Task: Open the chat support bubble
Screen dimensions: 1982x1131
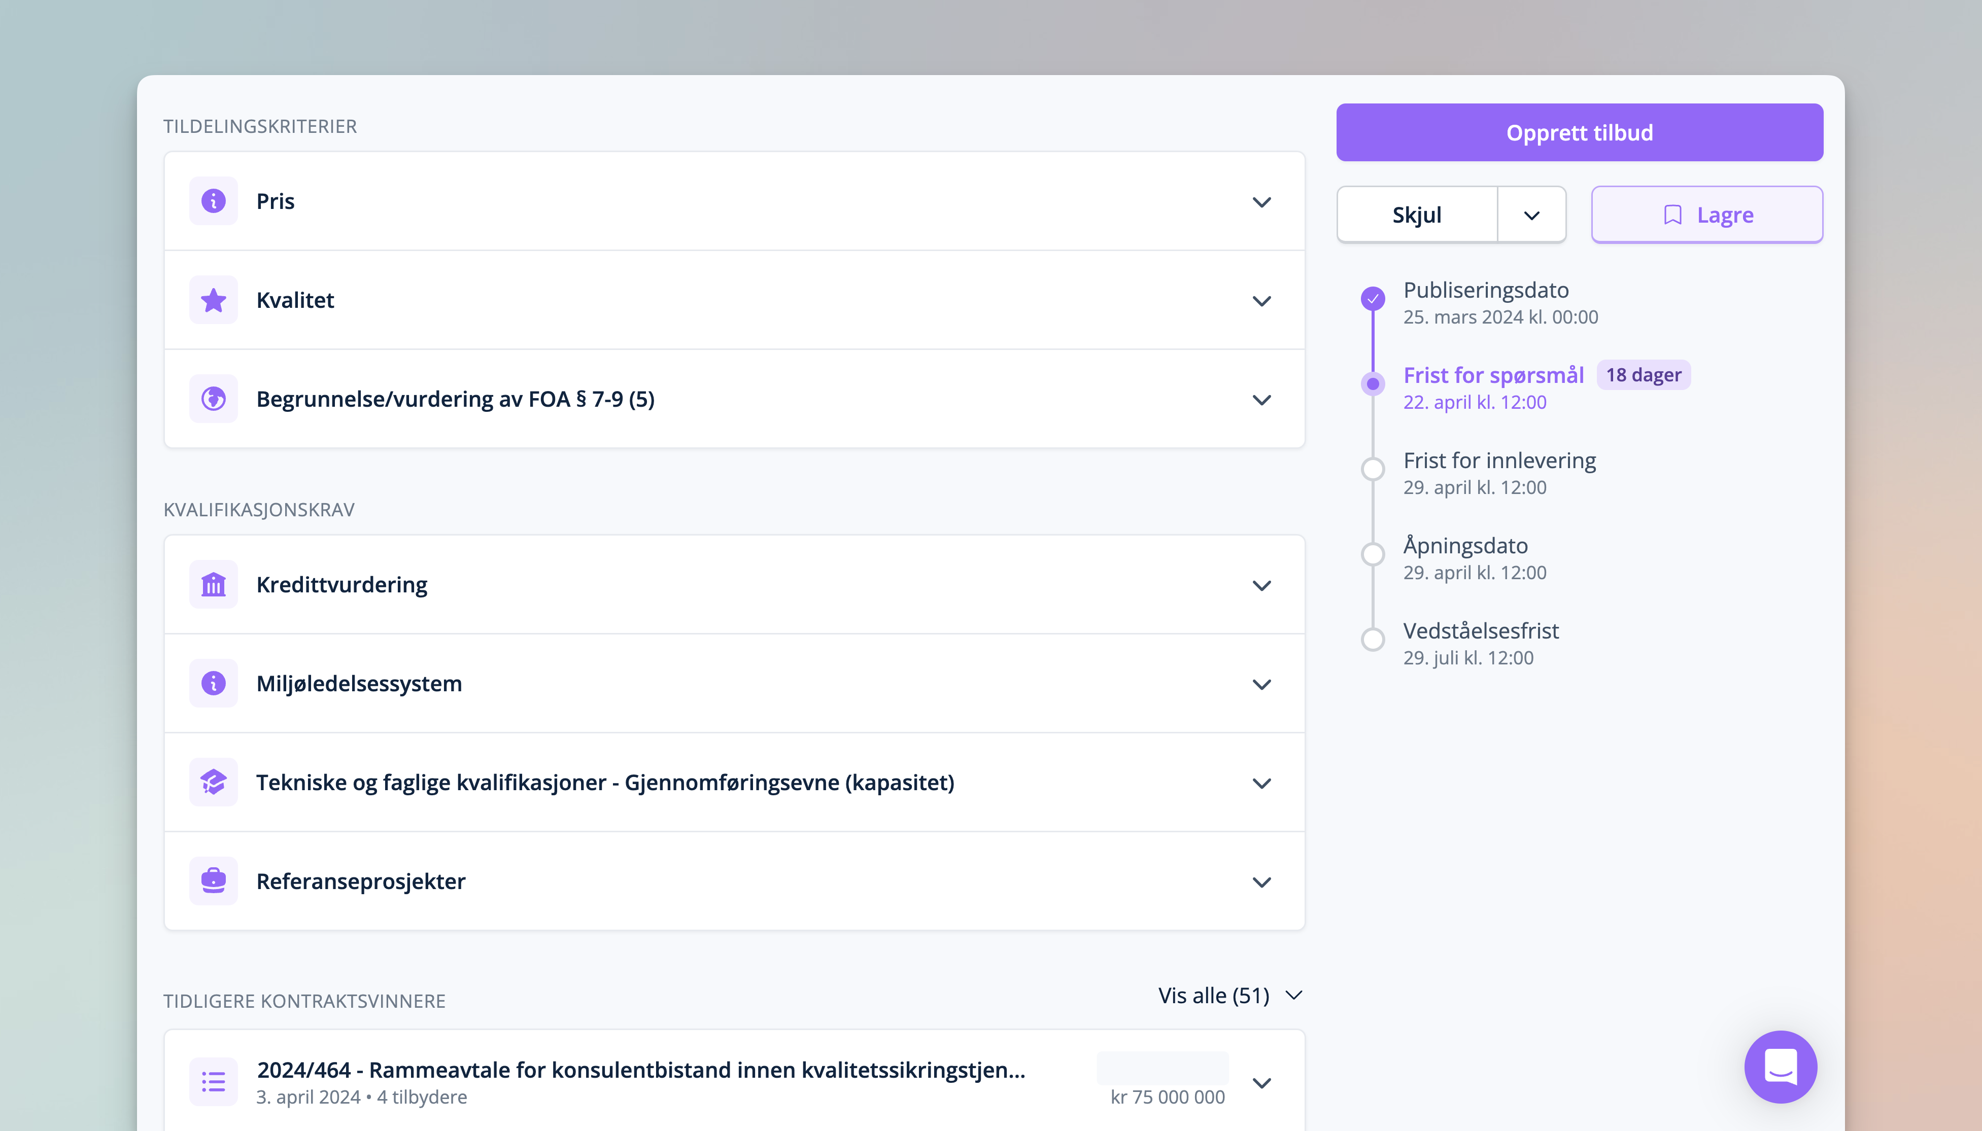Action: [1780, 1067]
